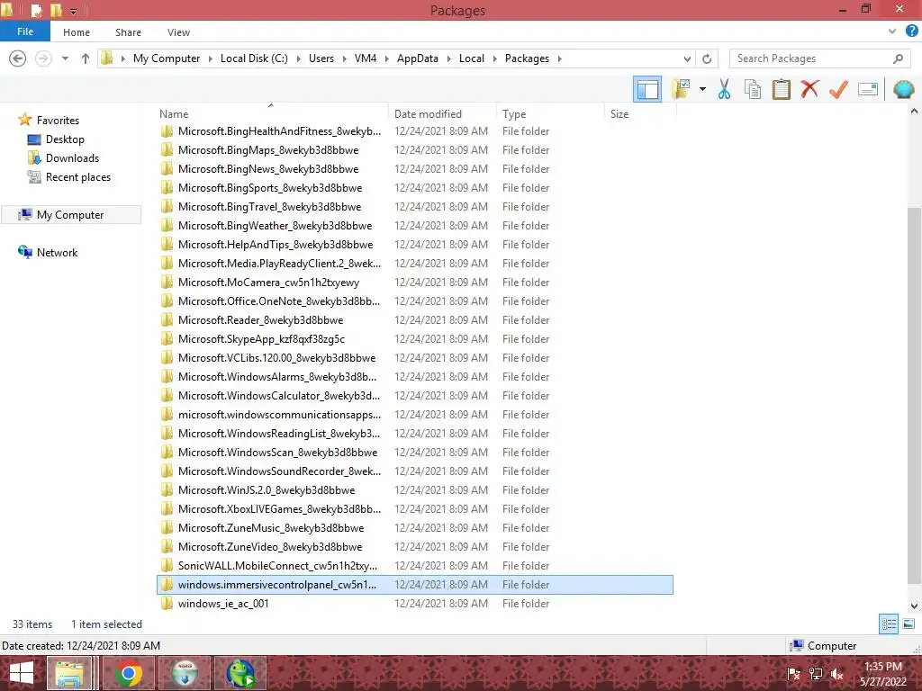Sort by the Name column header
922x691 pixels.
(272, 114)
